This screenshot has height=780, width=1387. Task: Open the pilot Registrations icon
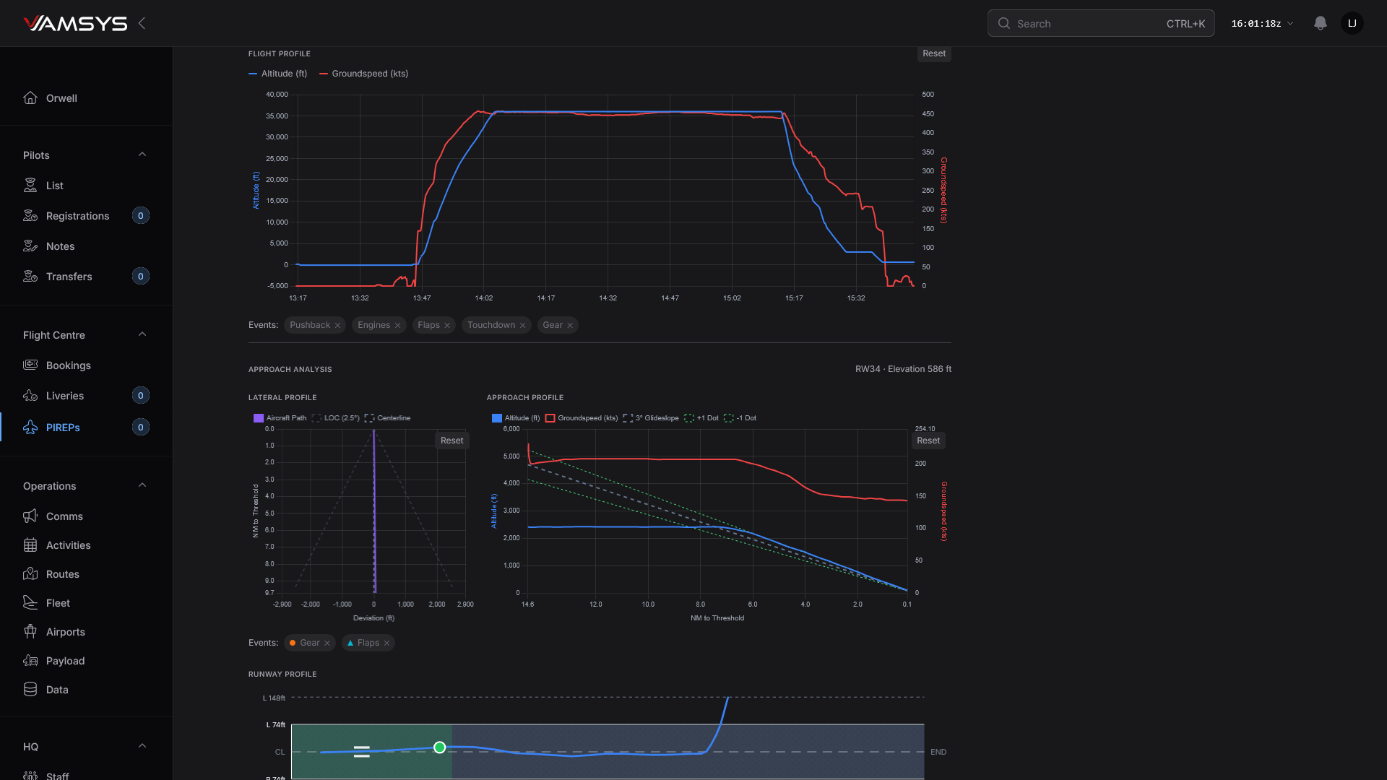[x=30, y=216]
